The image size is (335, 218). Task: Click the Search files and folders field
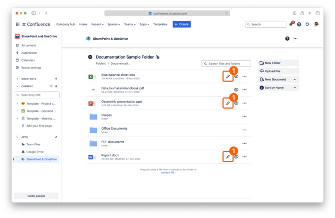click(226, 64)
